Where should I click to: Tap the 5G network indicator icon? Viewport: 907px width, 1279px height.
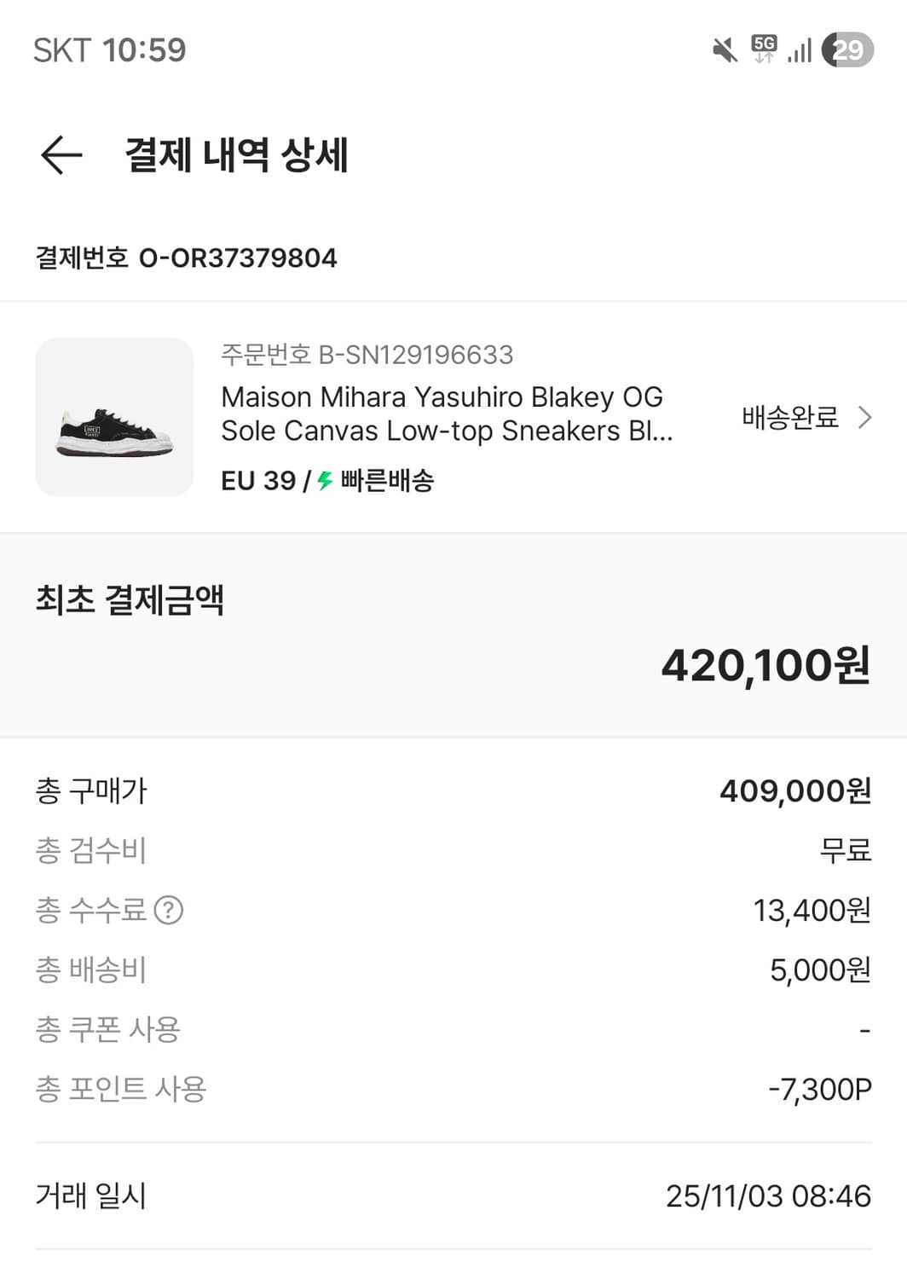click(764, 49)
